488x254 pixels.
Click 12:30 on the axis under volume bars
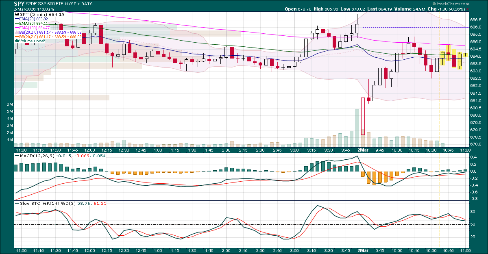[x=124, y=150]
